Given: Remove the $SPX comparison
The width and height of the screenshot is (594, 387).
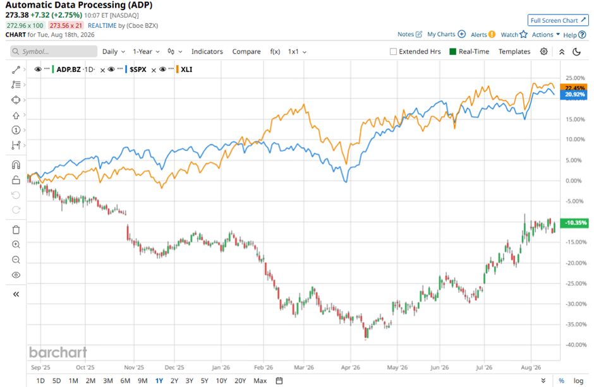Looking at the screenshot, I should (154, 70).
